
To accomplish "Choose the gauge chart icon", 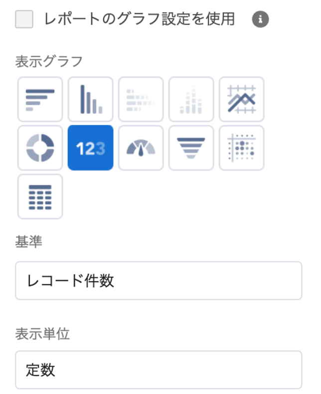I will 141,148.
